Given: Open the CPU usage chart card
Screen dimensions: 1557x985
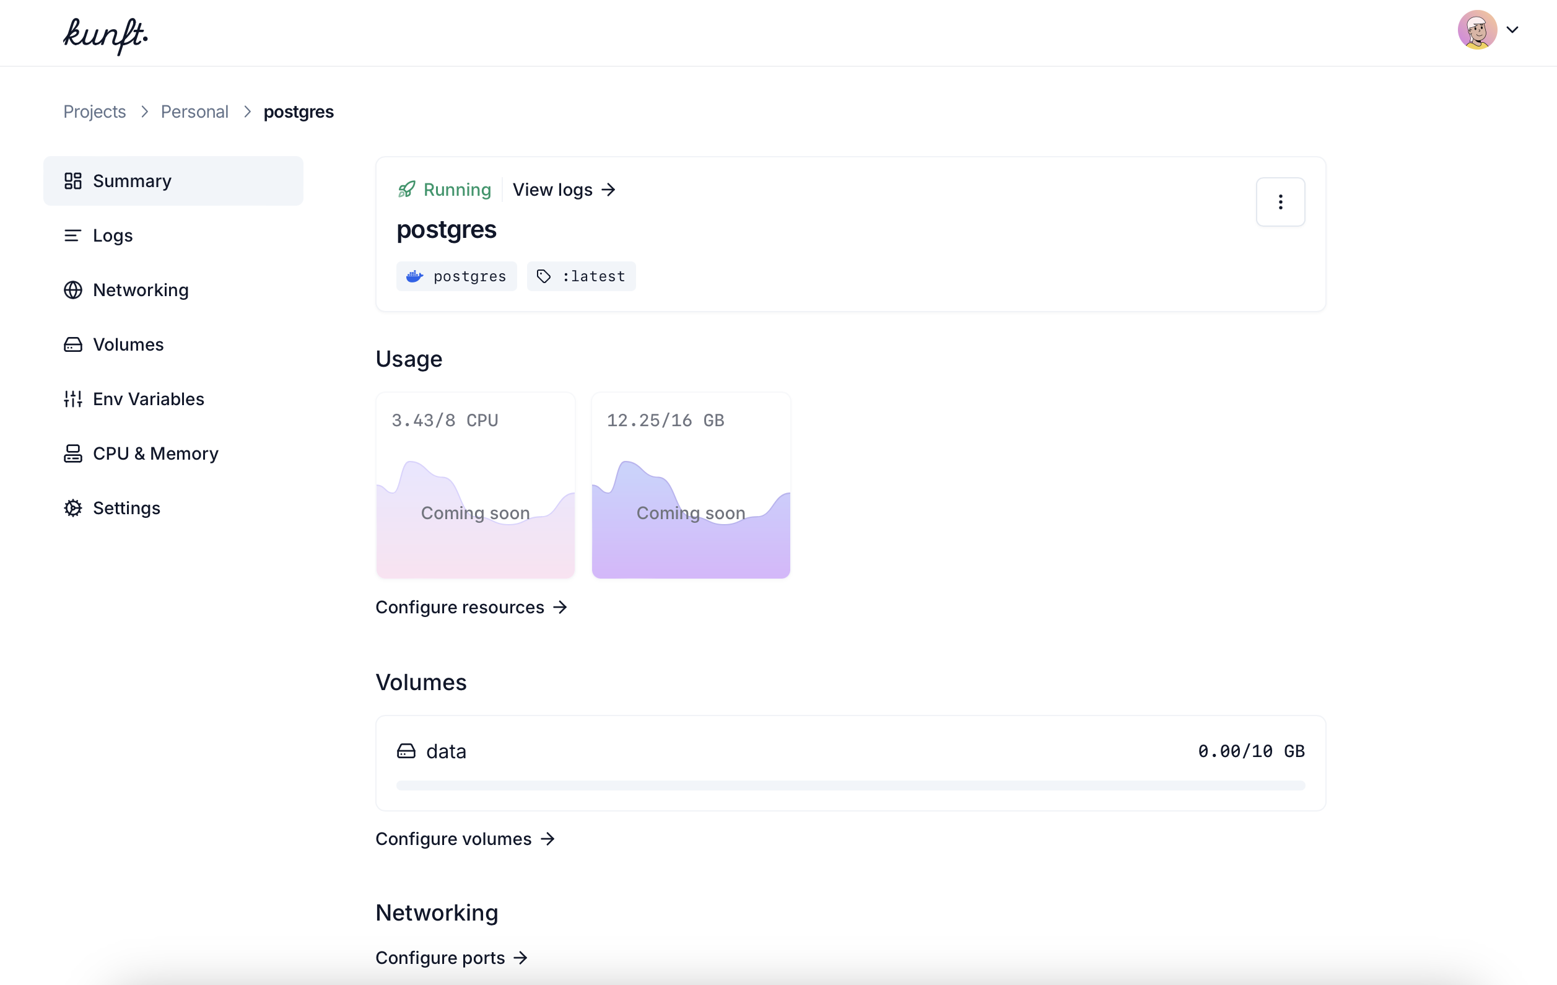Looking at the screenshot, I should coord(475,485).
